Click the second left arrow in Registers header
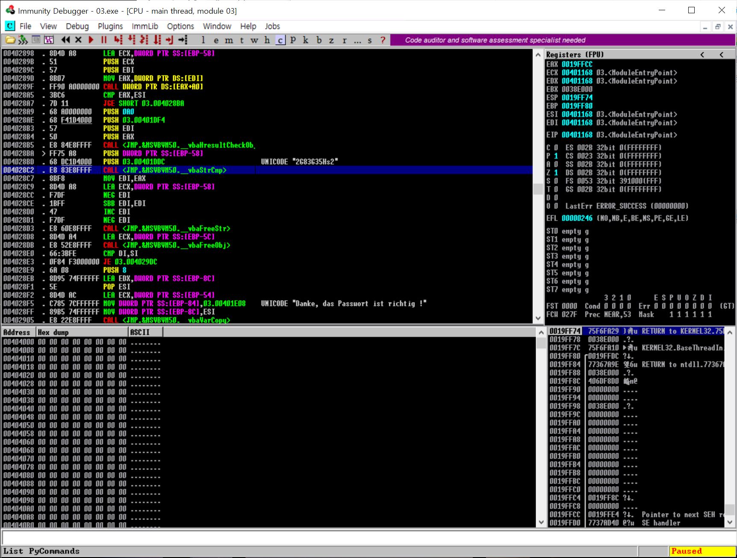The height and width of the screenshot is (558, 737). pyautogui.click(x=722, y=54)
